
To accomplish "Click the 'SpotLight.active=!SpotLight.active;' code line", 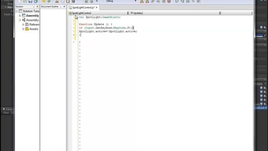I will (x=108, y=31).
